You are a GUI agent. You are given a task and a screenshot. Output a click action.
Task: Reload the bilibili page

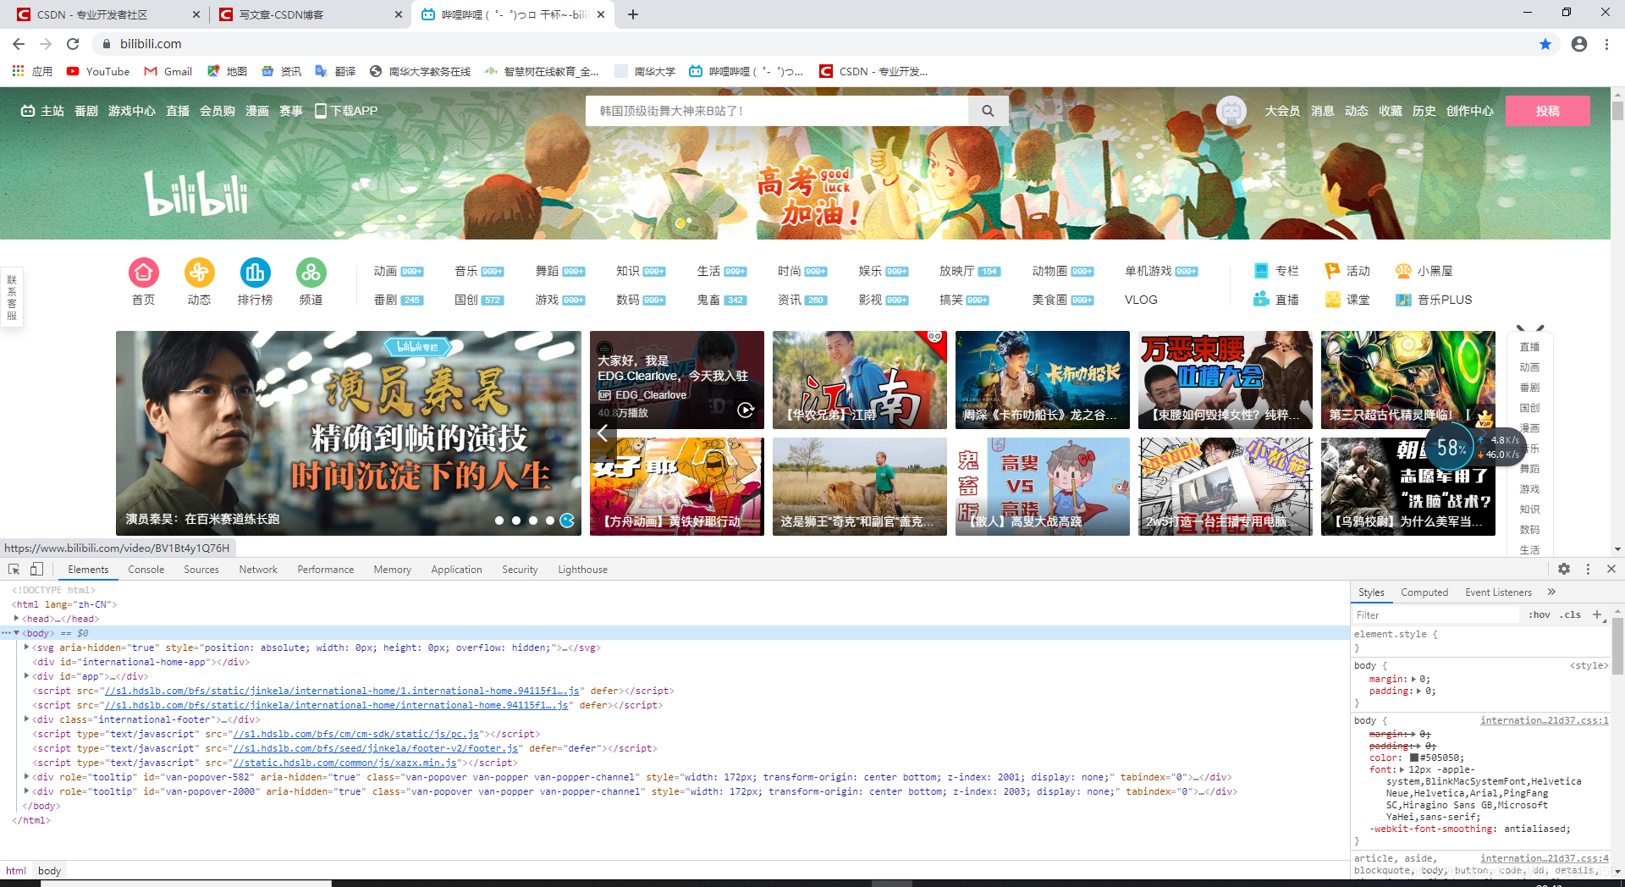73,44
